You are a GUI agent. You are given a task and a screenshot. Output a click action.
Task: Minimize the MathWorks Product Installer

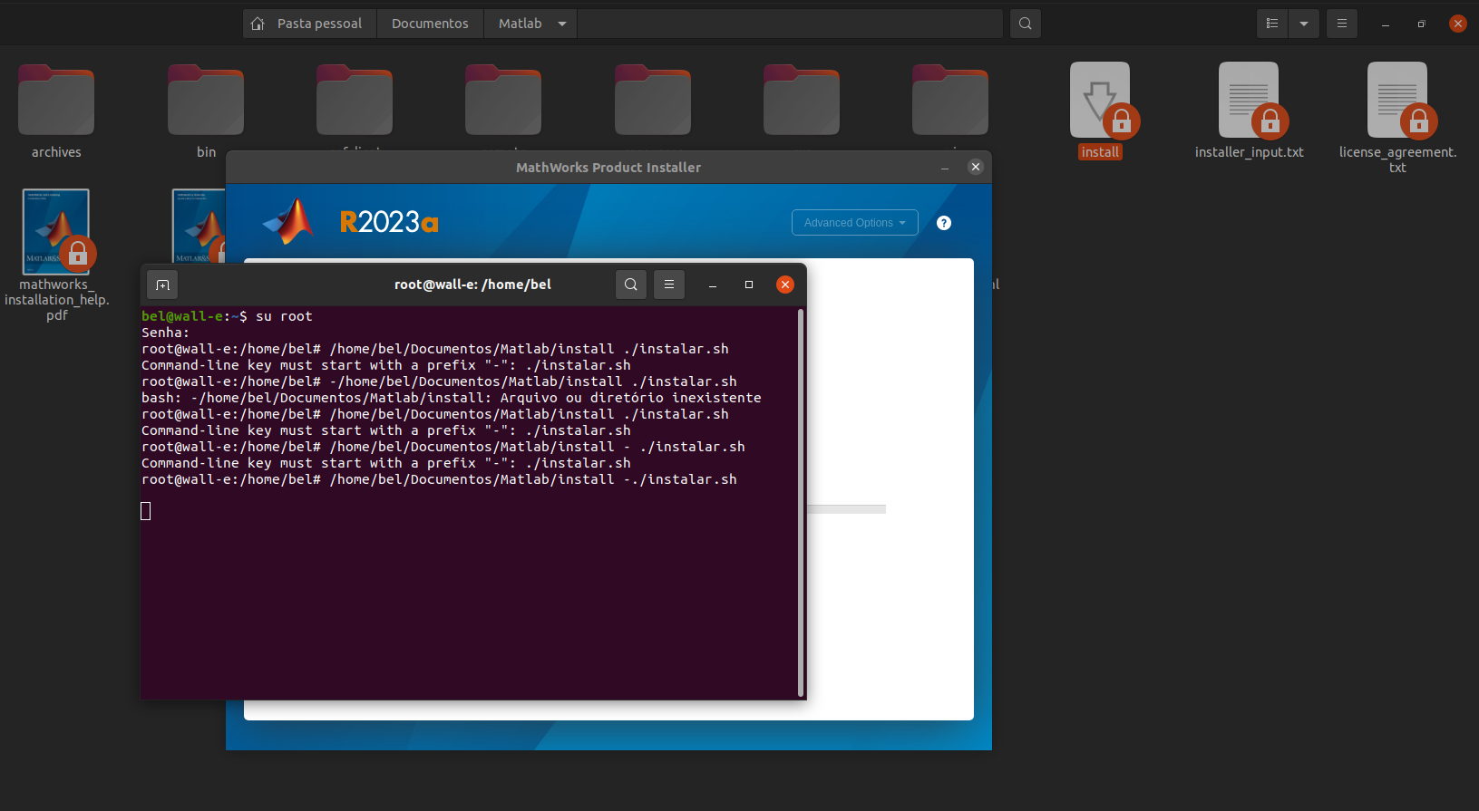tap(945, 168)
